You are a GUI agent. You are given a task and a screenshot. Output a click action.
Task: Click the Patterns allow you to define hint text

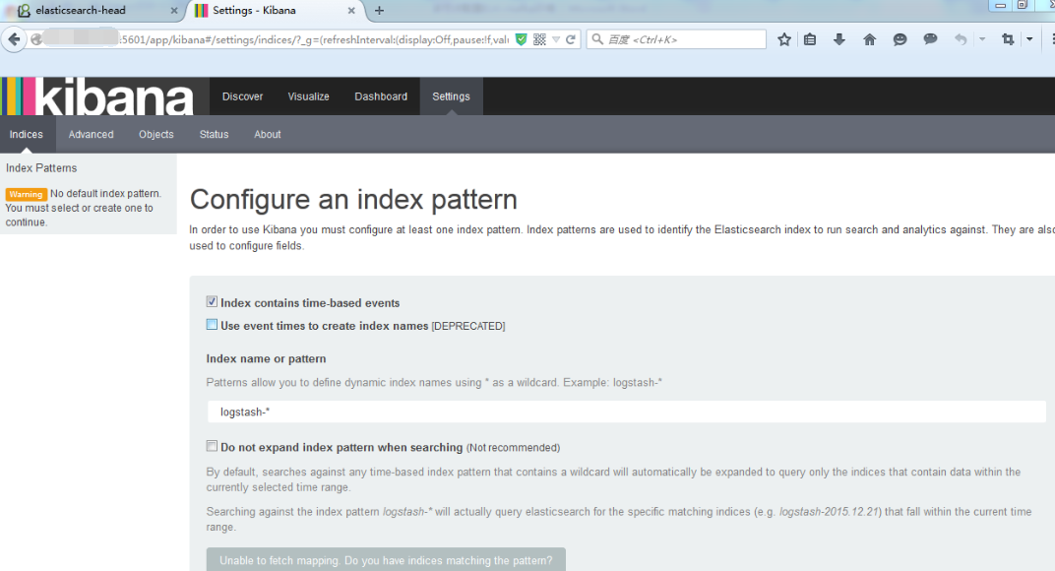tap(434, 382)
